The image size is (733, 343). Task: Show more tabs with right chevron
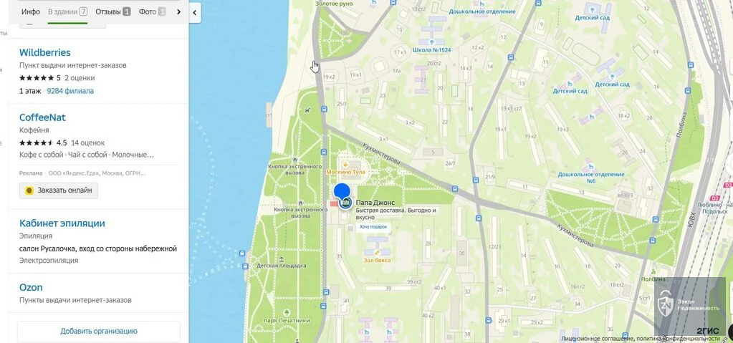click(x=178, y=11)
